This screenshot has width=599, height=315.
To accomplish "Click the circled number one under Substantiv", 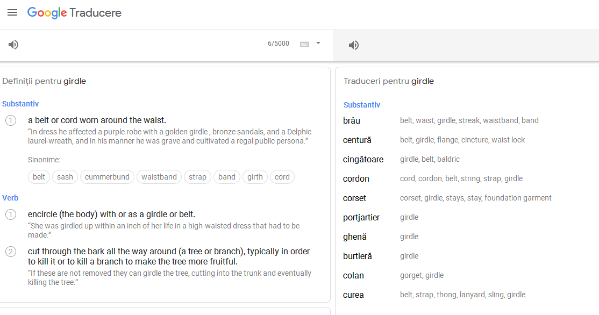I will coord(11,120).
